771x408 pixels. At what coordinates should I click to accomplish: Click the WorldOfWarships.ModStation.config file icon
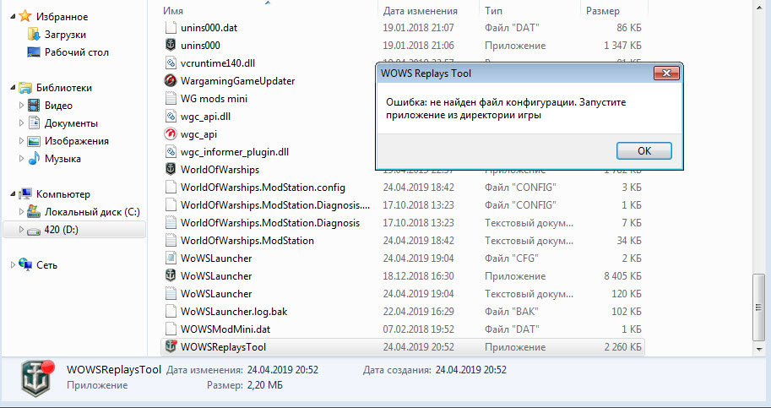coord(171,188)
